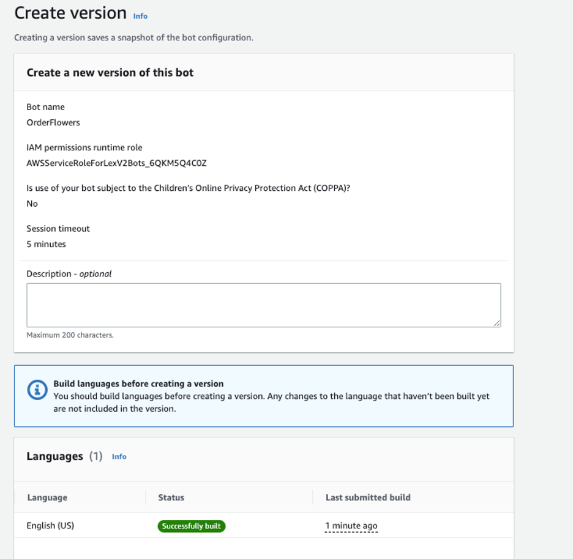The height and width of the screenshot is (559, 573).
Task: Click the Bot name label
Action: point(46,107)
